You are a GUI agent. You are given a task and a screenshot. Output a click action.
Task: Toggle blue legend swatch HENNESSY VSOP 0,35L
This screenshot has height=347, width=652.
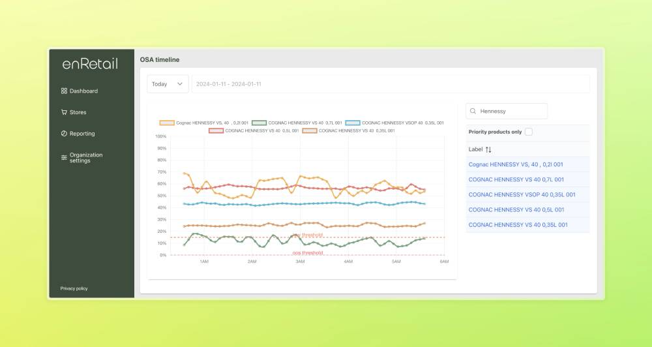click(353, 123)
